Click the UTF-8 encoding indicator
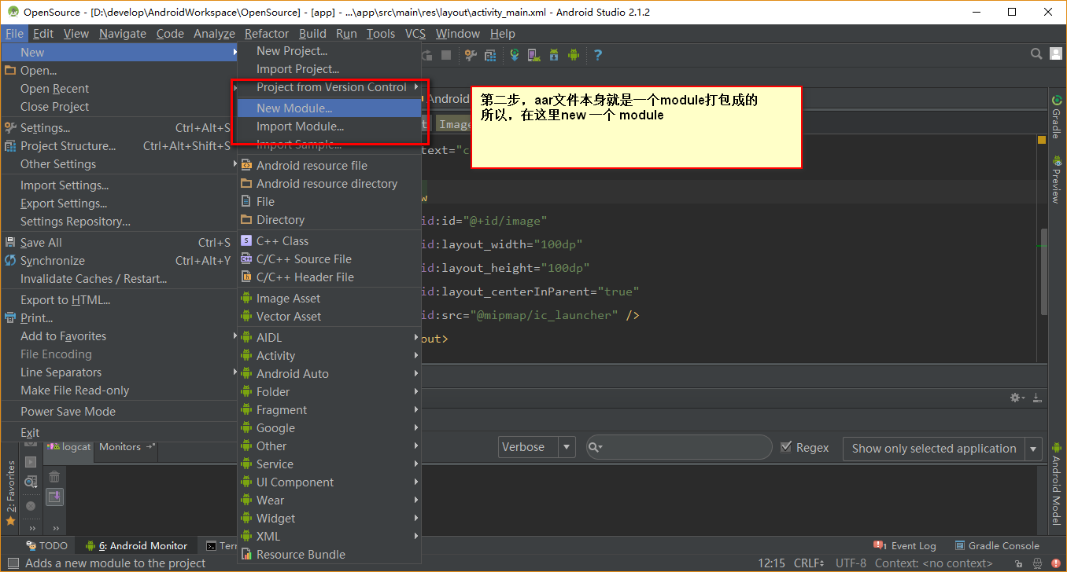This screenshot has height=572, width=1067. pyautogui.click(x=851, y=563)
